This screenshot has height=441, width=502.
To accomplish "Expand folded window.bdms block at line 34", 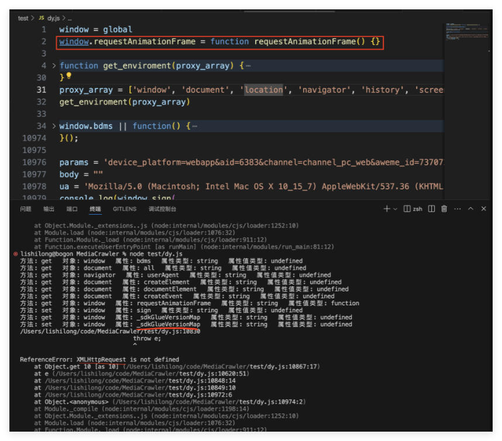I will coord(54,126).
